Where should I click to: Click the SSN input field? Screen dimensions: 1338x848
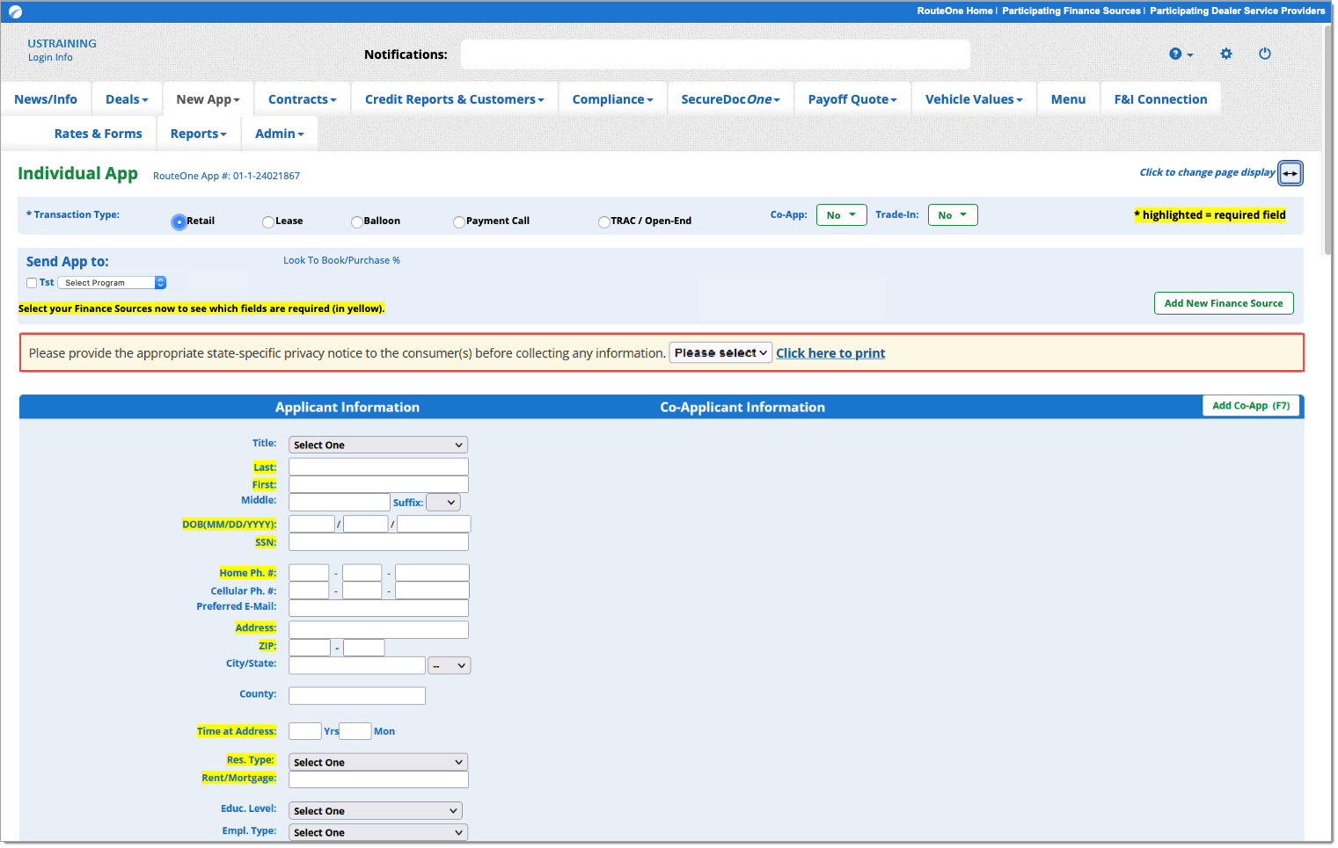tap(378, 542)
